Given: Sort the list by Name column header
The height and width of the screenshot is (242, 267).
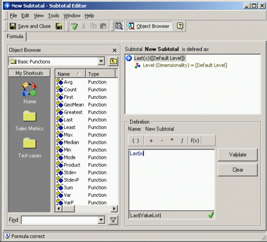Looking at the screenshot, I should point(70,74).
